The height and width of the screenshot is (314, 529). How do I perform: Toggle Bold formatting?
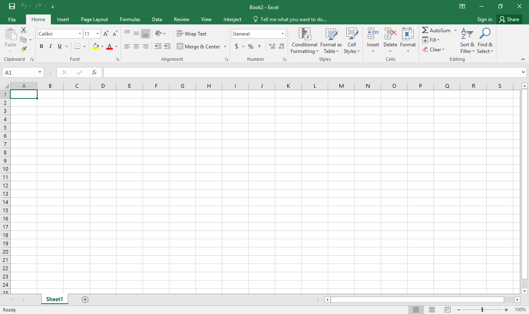pyautogui.click(x=41, y=46)
